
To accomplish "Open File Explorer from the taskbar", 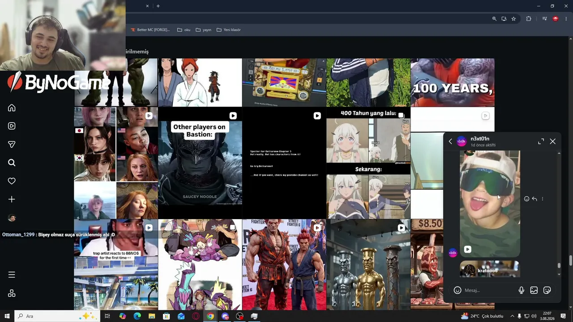I will click(152, 316).
